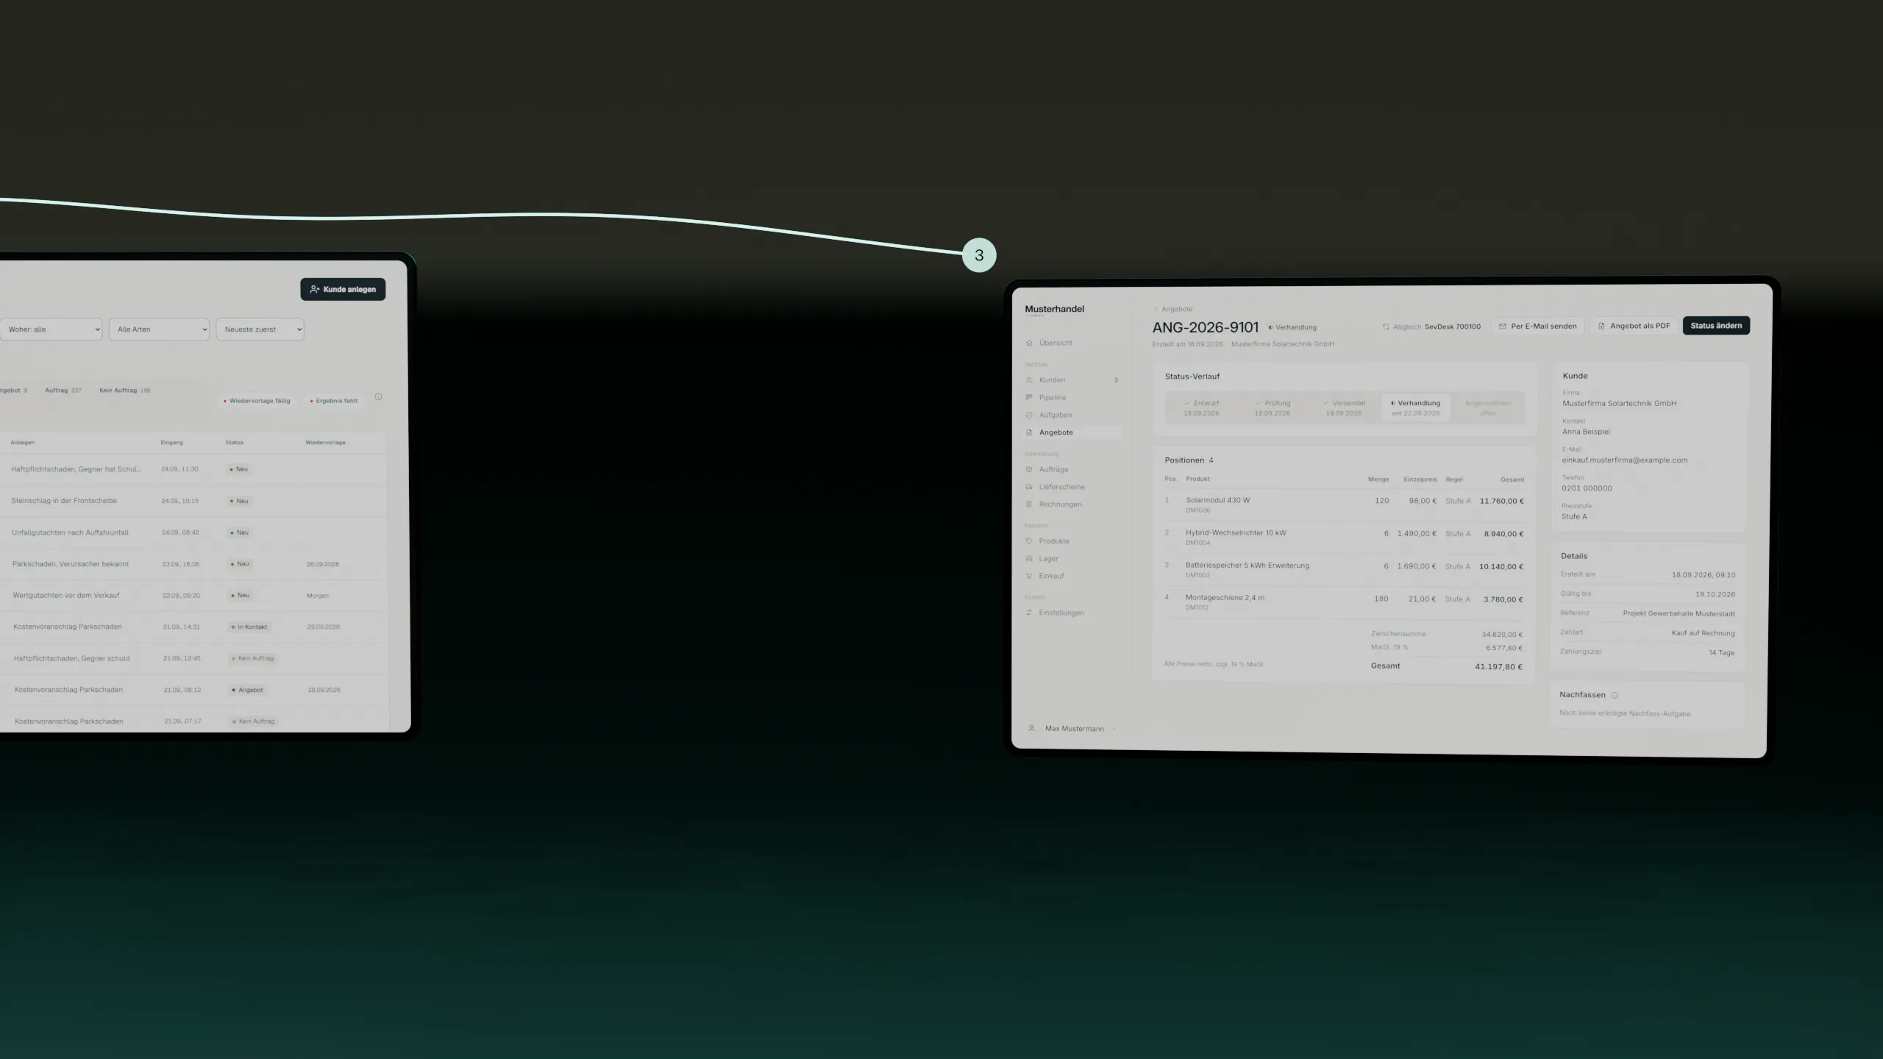The width and height of the screenshot is (1883, 1059).
Task: Open Produkte tag icon in sidebar
Action: click(x=1029, y=541)
